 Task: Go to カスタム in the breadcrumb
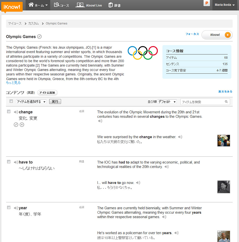33,23
